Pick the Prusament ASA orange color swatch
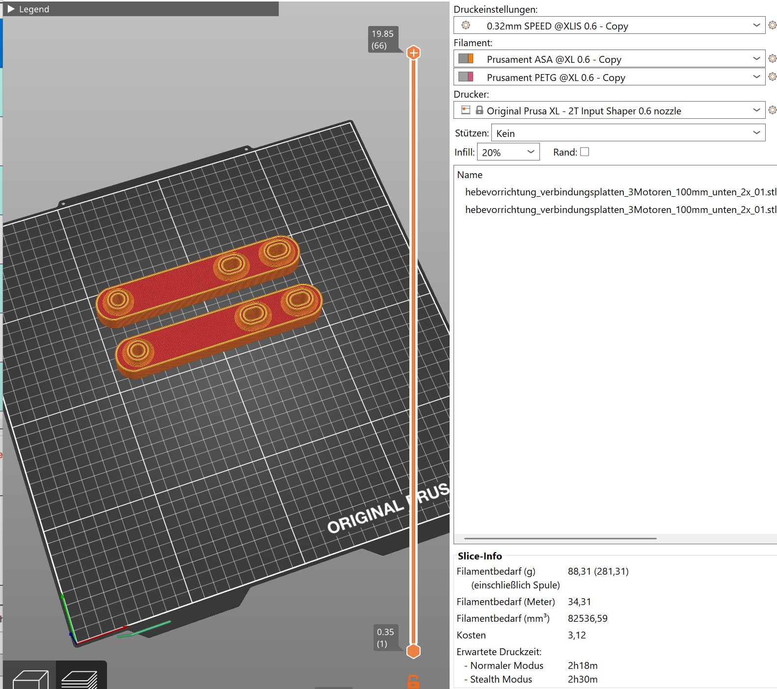 coord(470,58)
